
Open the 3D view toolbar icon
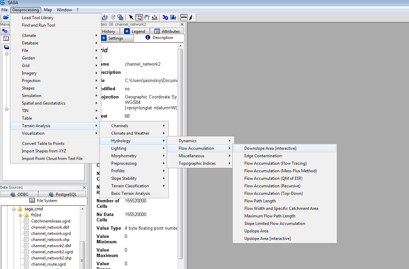[165, 17]
